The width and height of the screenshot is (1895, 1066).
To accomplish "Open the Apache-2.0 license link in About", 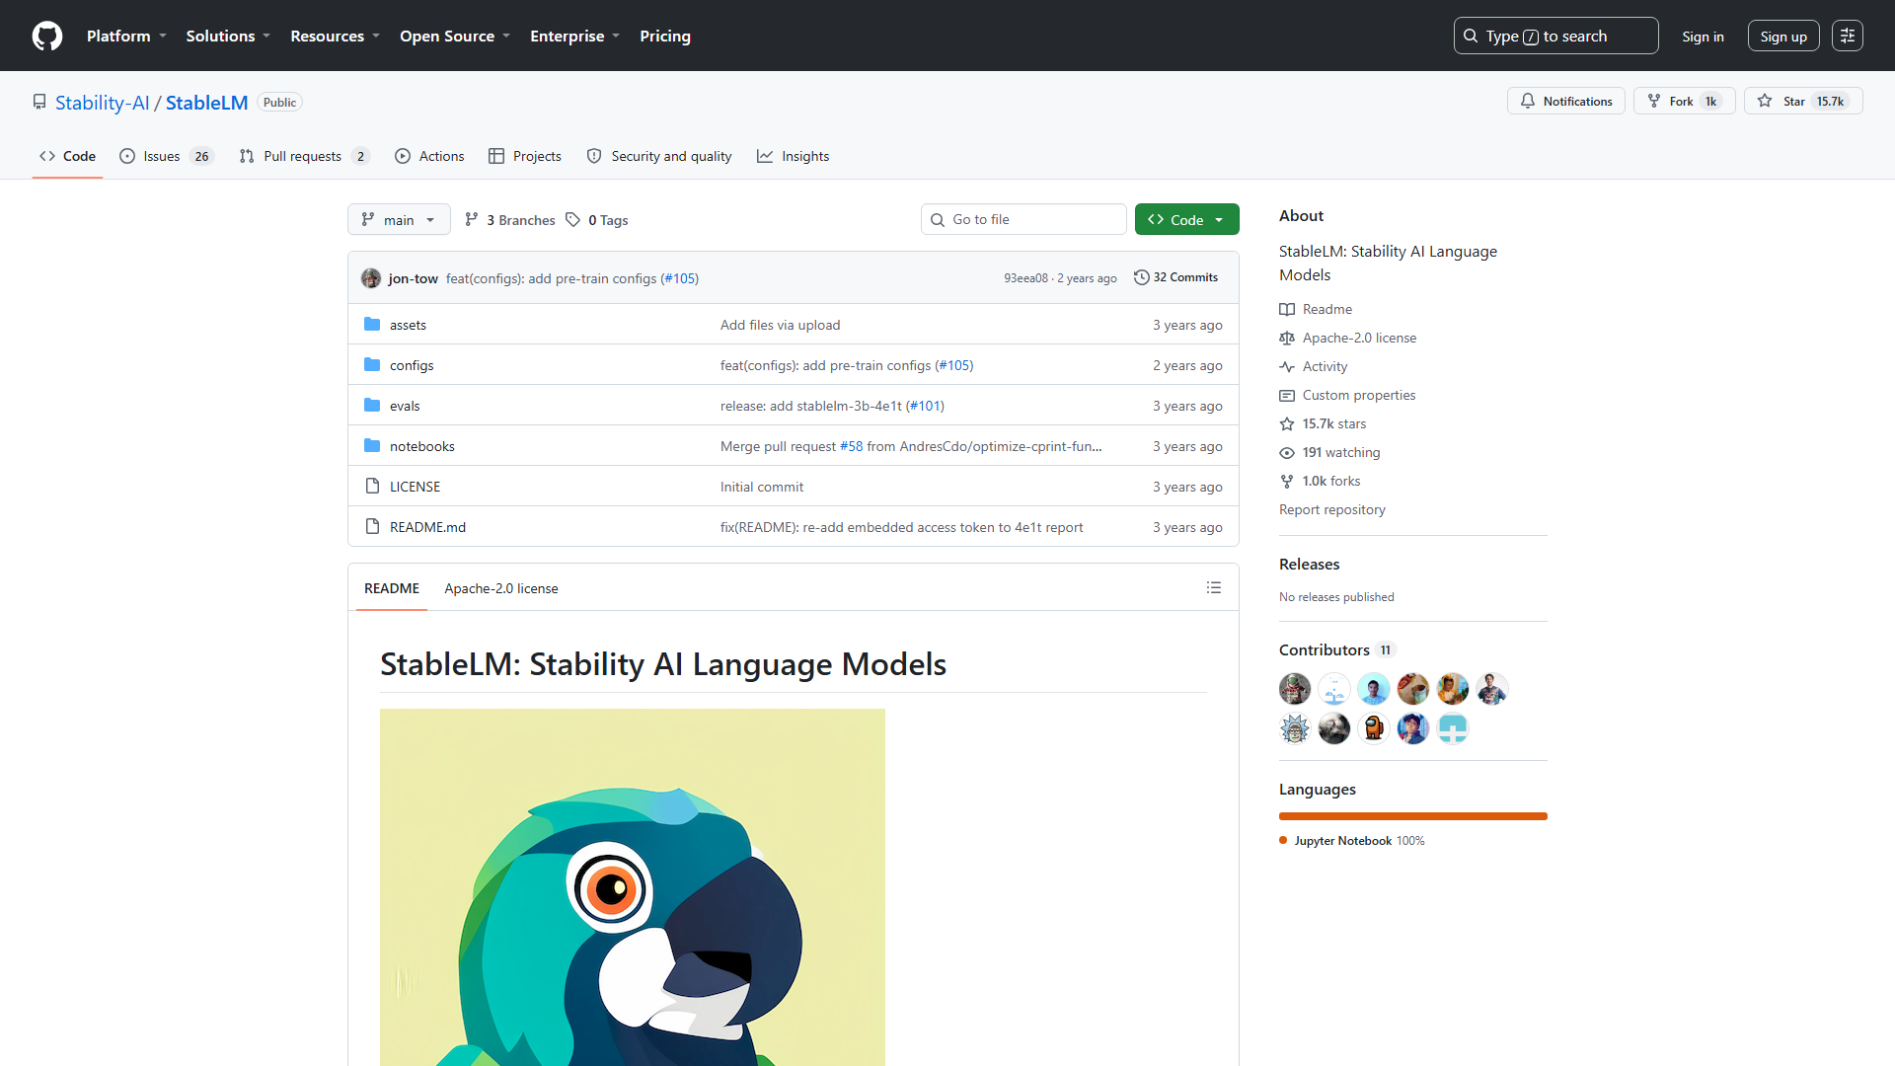I will coord(1348,338).
